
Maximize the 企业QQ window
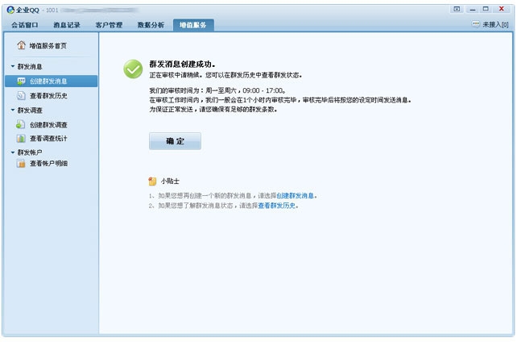[x=486, y=9]
